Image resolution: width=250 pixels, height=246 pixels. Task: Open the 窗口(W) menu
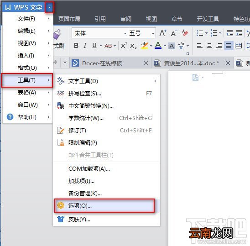27,105
